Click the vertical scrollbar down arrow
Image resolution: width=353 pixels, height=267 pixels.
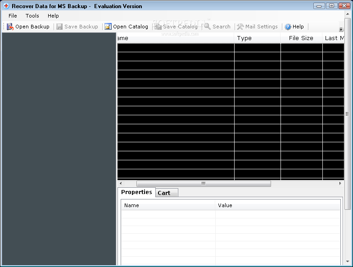click(x=348, y=262)
